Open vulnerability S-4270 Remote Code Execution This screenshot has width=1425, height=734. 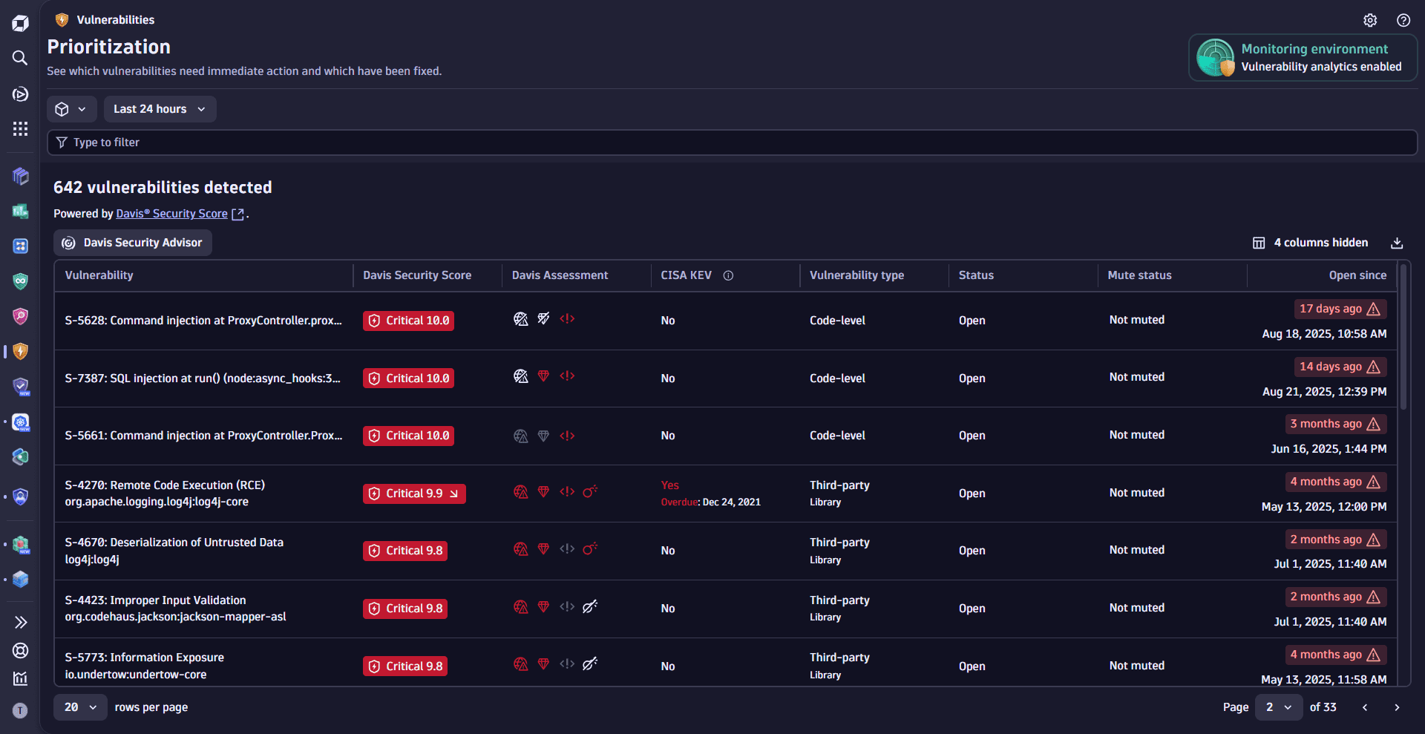tap(165, 485)
